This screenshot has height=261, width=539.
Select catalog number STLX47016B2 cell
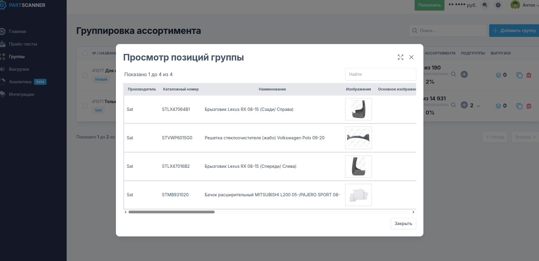(176, 166)
